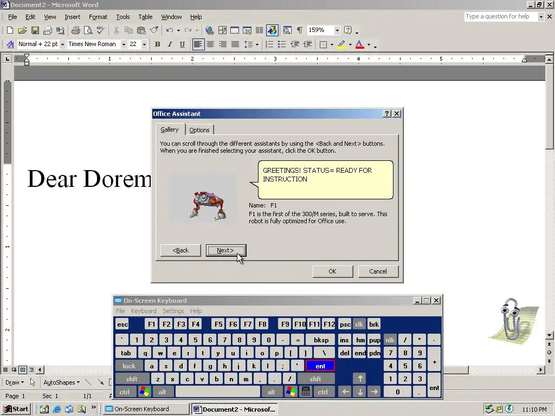Open Print Preview icon
The image size is (555, 416).
click(88, 30)
